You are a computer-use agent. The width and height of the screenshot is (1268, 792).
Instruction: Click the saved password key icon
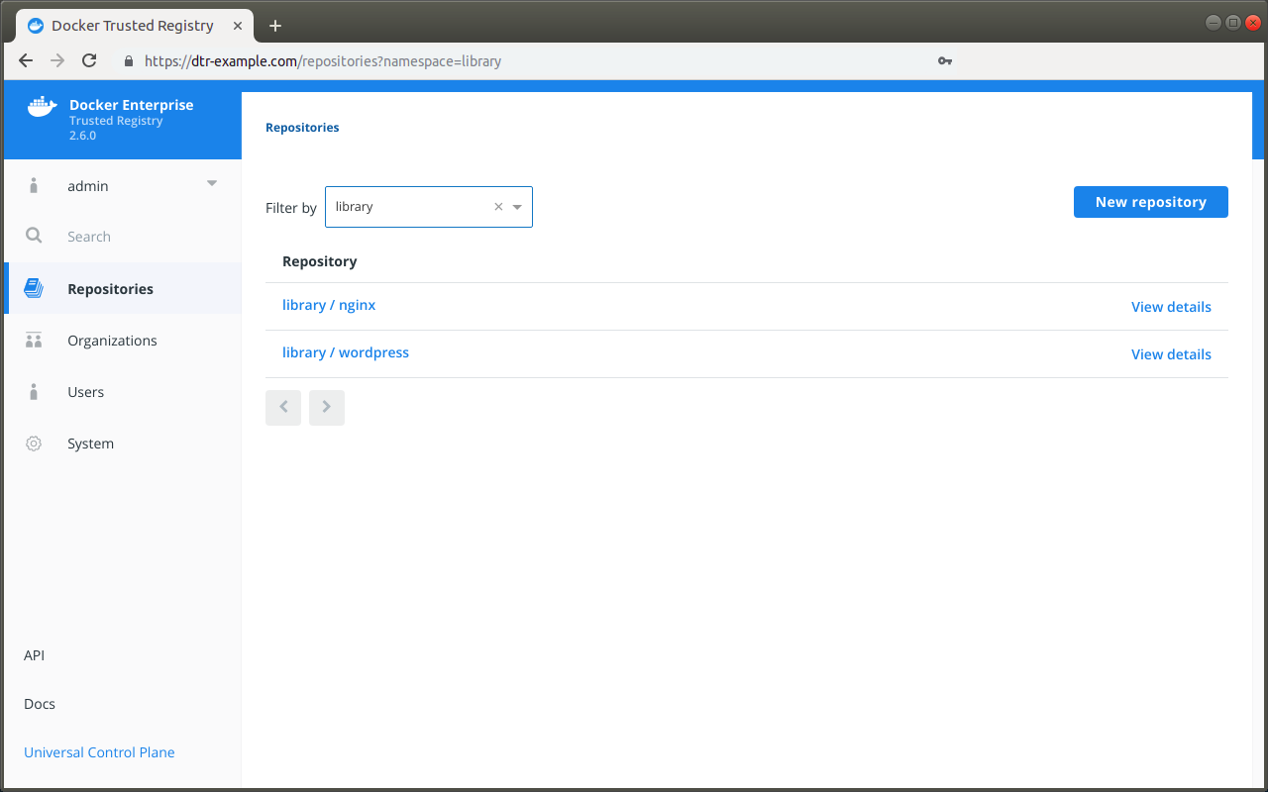(944, 61)
